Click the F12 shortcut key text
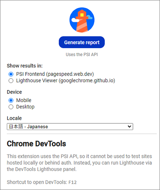The height and width of the screenshot is (190, 160). 73,182
